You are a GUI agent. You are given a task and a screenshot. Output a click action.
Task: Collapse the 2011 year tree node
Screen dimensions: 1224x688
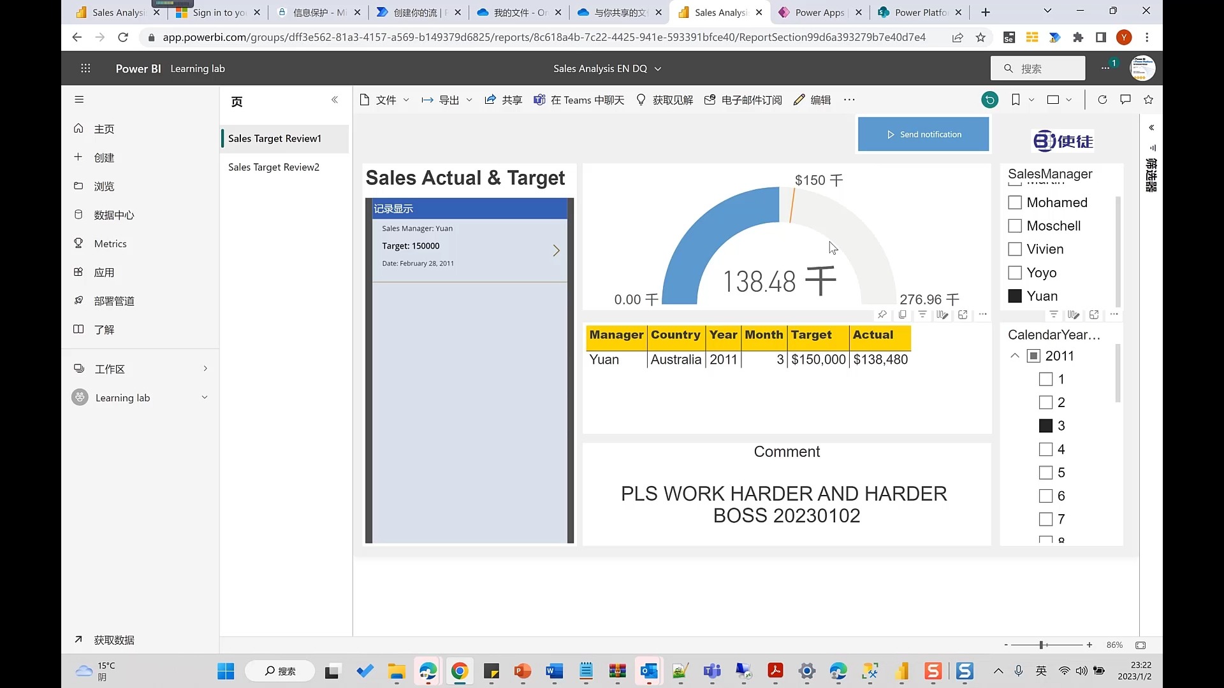(x=1015, y=356)
